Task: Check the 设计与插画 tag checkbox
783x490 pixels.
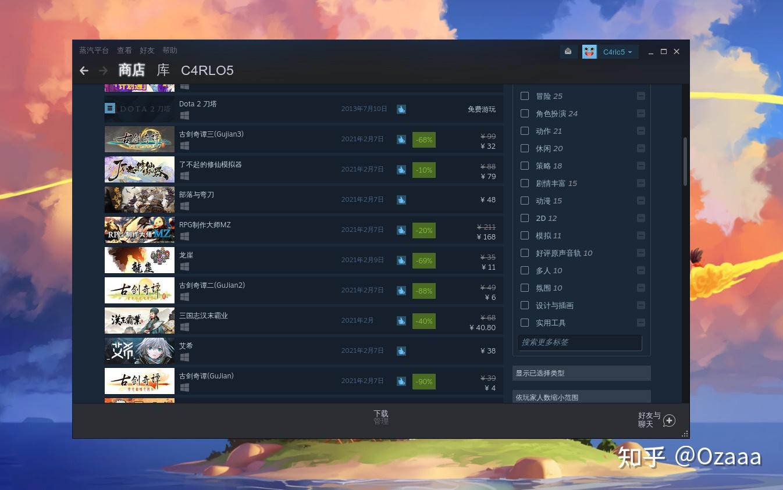Action: coord(525,305)
